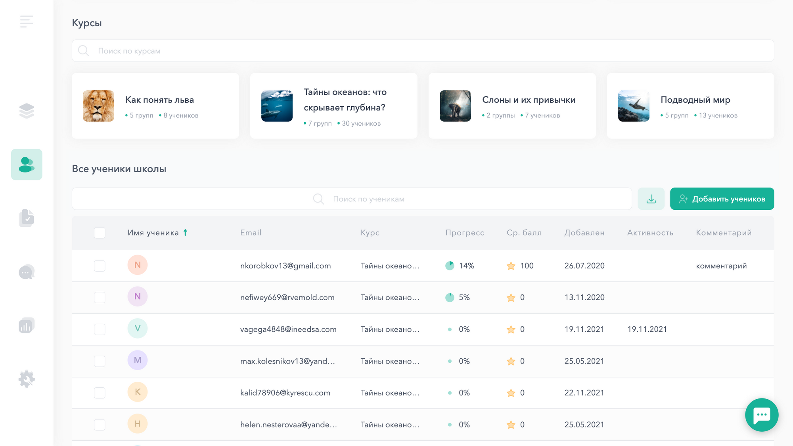The height and width of the screenshot is (446, 793).
Task: Open the messages chat icon in sidebar
Action: [27, 272]
